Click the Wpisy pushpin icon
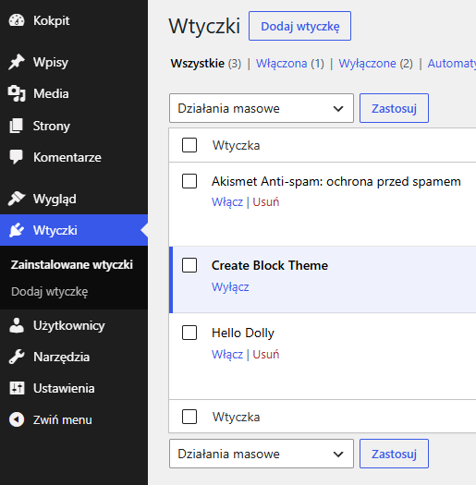 pyautogui.click(x=17, y=62)
